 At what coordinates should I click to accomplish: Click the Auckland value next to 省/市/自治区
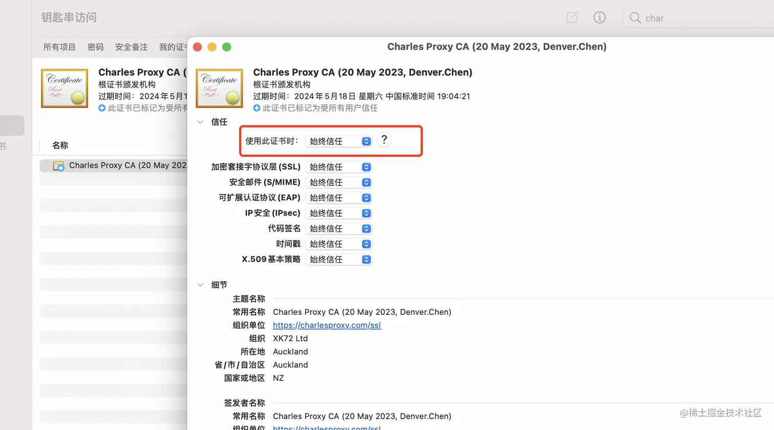290,365
